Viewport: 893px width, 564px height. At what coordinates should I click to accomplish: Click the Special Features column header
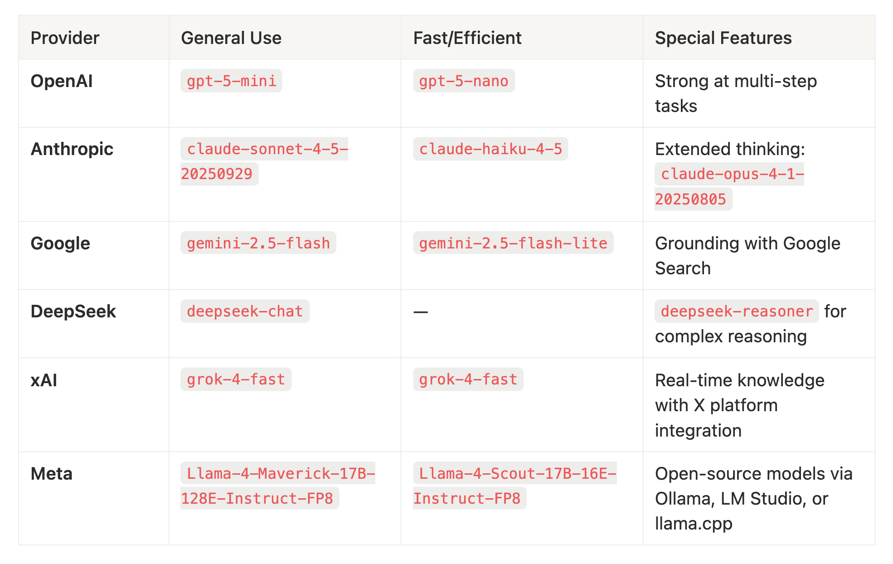pos(723,38)
